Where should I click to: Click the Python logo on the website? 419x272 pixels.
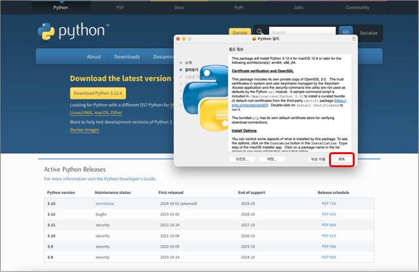72,31
